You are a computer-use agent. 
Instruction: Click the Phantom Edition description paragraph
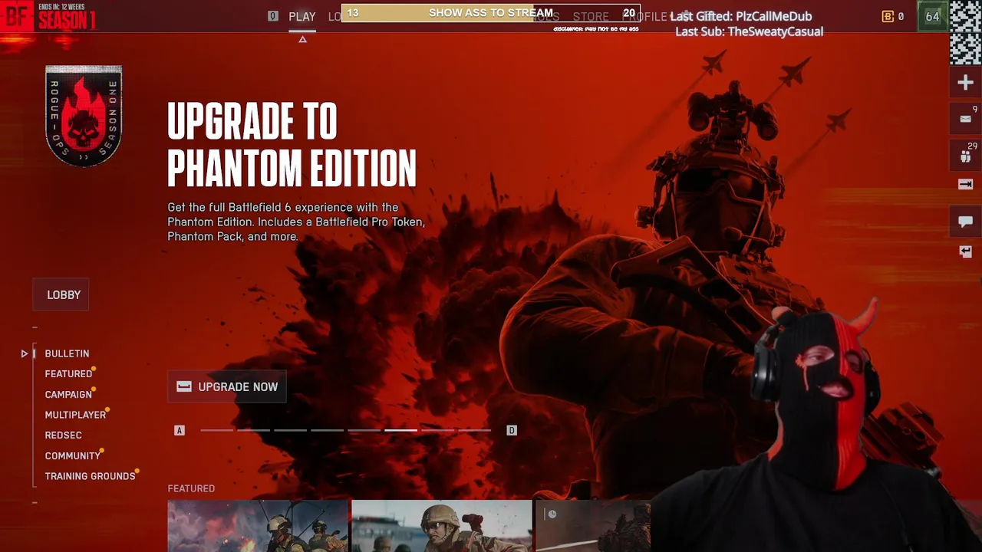(296, 222)
